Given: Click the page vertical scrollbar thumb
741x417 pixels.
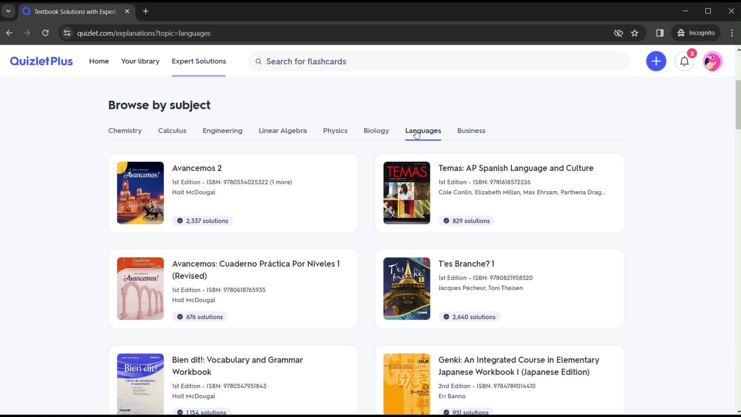Looking at the screenshot, I should [x=738, y=105].
